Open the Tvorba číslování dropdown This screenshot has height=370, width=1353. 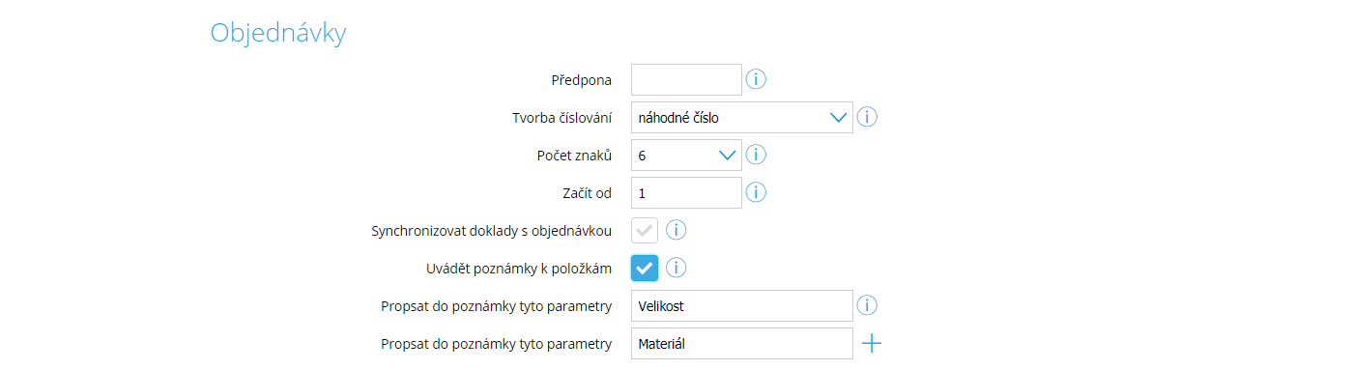pos(741,117)
